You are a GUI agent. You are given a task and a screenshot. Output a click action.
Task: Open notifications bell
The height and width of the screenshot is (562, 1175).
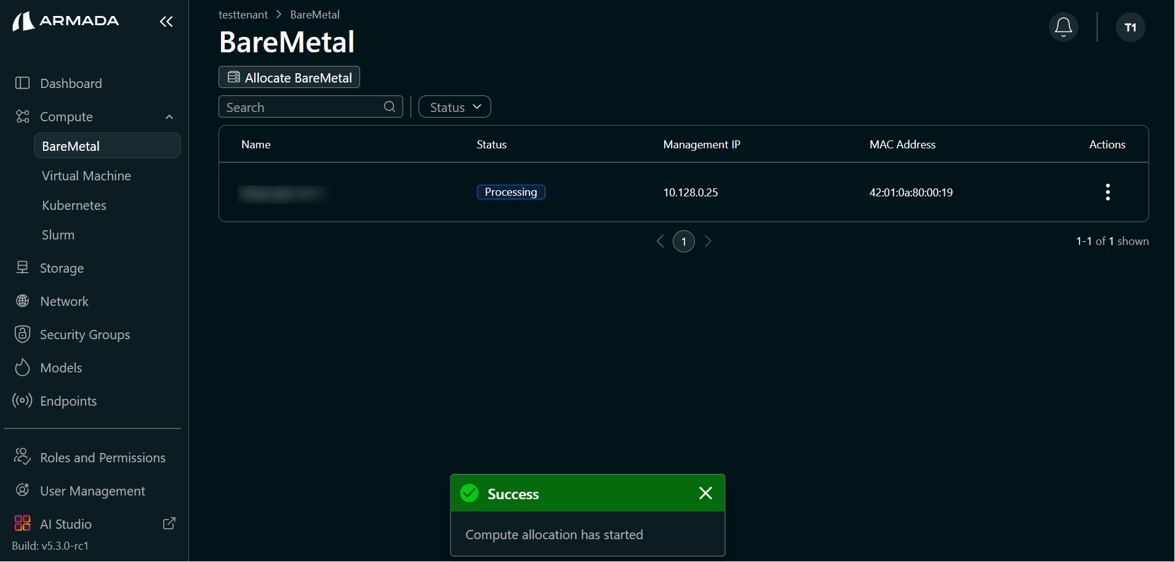click(x=1064, y=27)
